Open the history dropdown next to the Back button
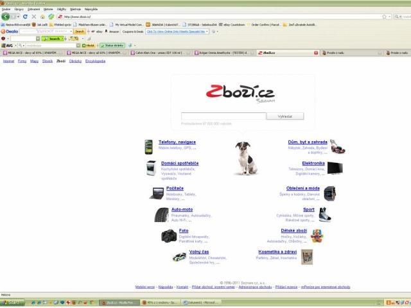 pyautogui.click(x=18, y=17)
